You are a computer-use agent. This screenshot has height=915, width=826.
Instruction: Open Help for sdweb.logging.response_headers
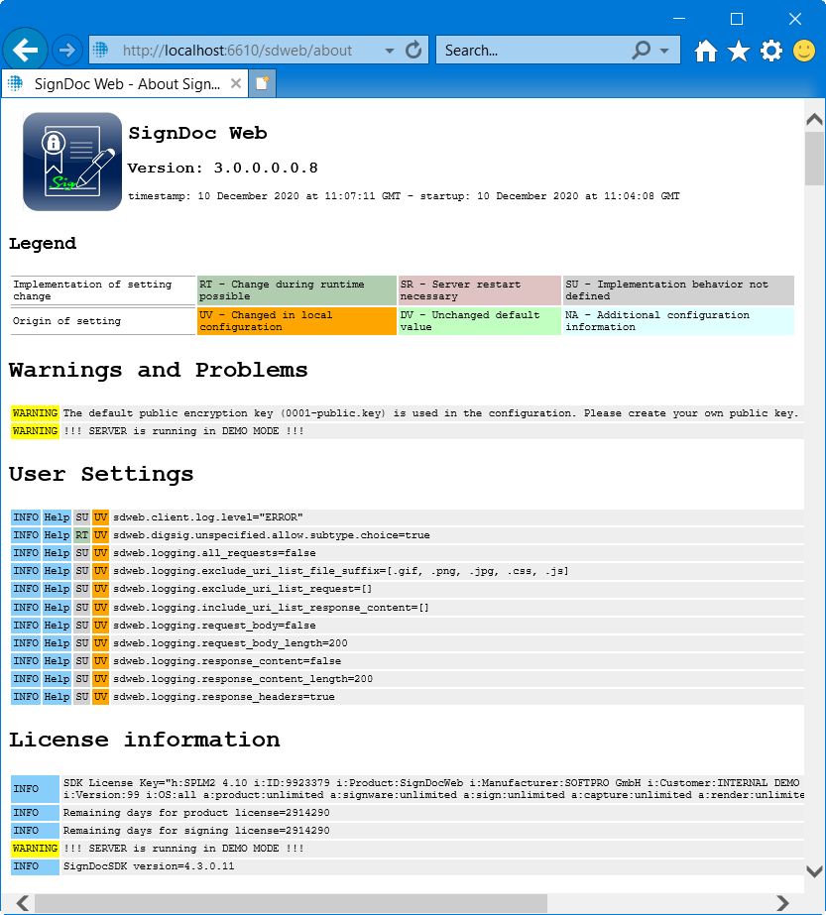(x=57, y=697)
